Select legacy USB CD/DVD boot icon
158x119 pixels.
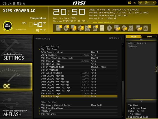click(x=124, y=28)
